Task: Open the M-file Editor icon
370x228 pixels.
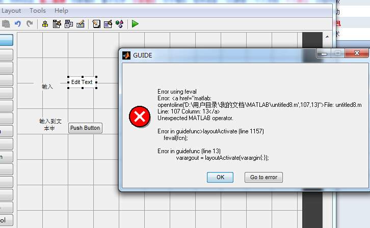Action: (x=96, y=24)
